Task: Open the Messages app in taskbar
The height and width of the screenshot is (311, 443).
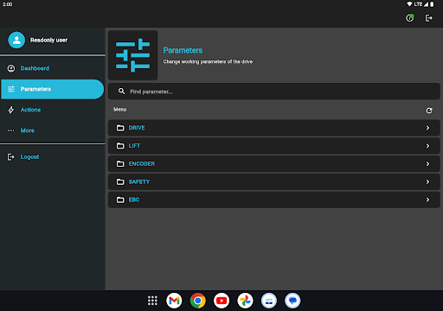Action: [x=292, y=301]
